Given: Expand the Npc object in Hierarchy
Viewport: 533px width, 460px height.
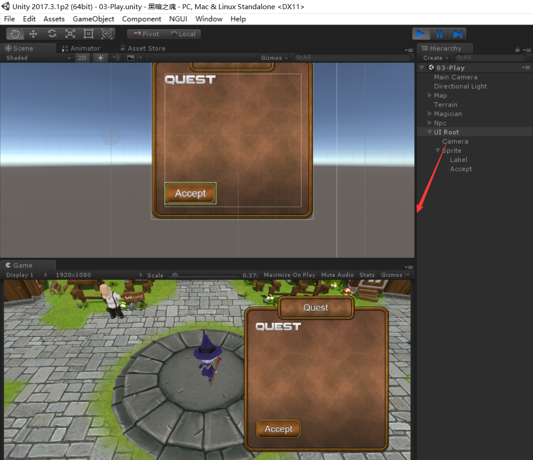Looking at the screenshot, I should tap(430, 123).
